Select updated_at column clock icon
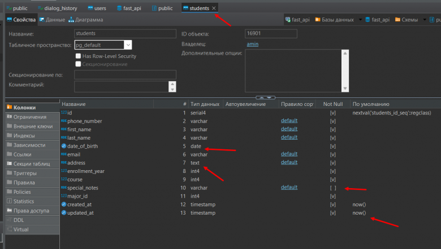Viewport: 441px width, 249px height. tap(64, 213)
